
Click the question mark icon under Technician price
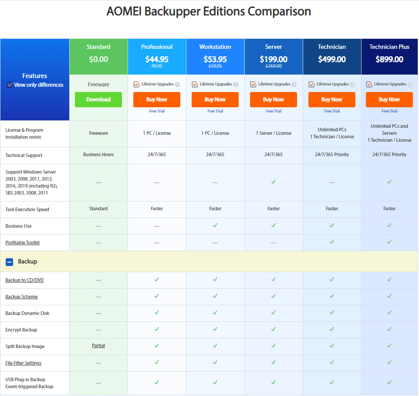(x=352, y=85)
